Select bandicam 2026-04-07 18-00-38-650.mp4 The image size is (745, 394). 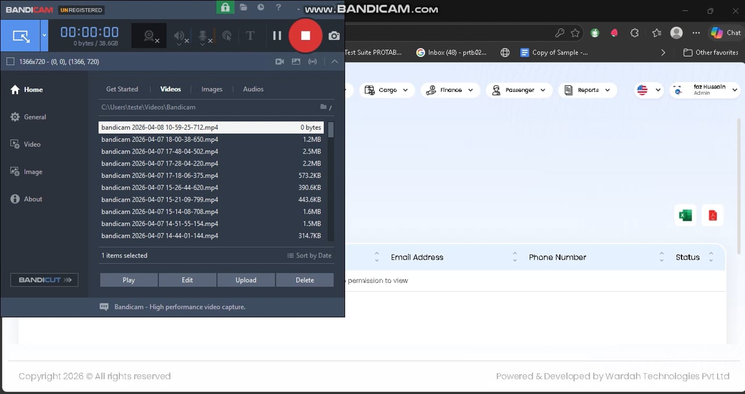(x=211, y=139)
